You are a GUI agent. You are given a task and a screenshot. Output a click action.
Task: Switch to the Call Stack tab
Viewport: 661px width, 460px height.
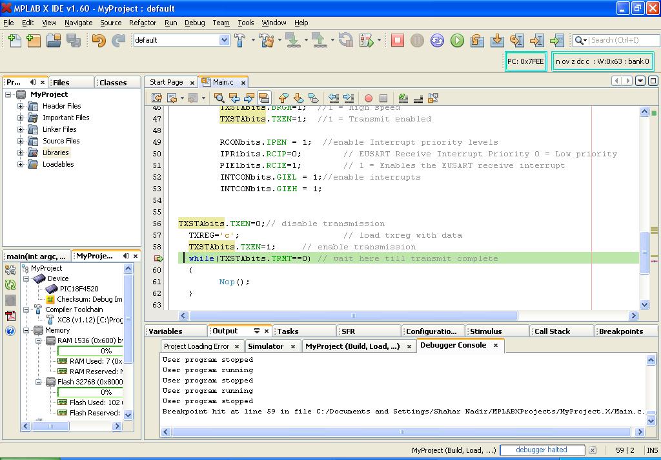553,331
